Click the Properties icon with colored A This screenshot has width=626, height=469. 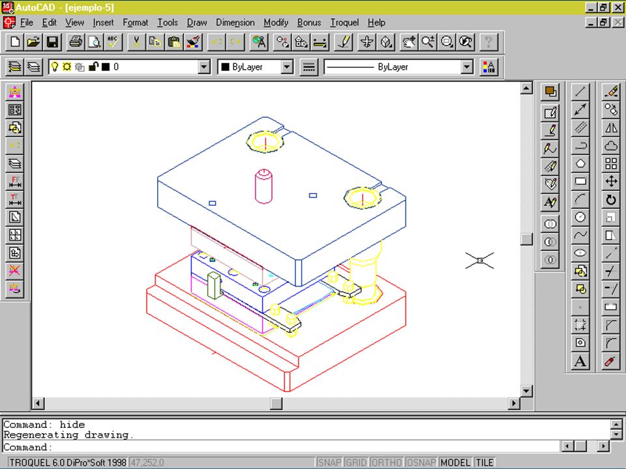[x=488, y=67]
